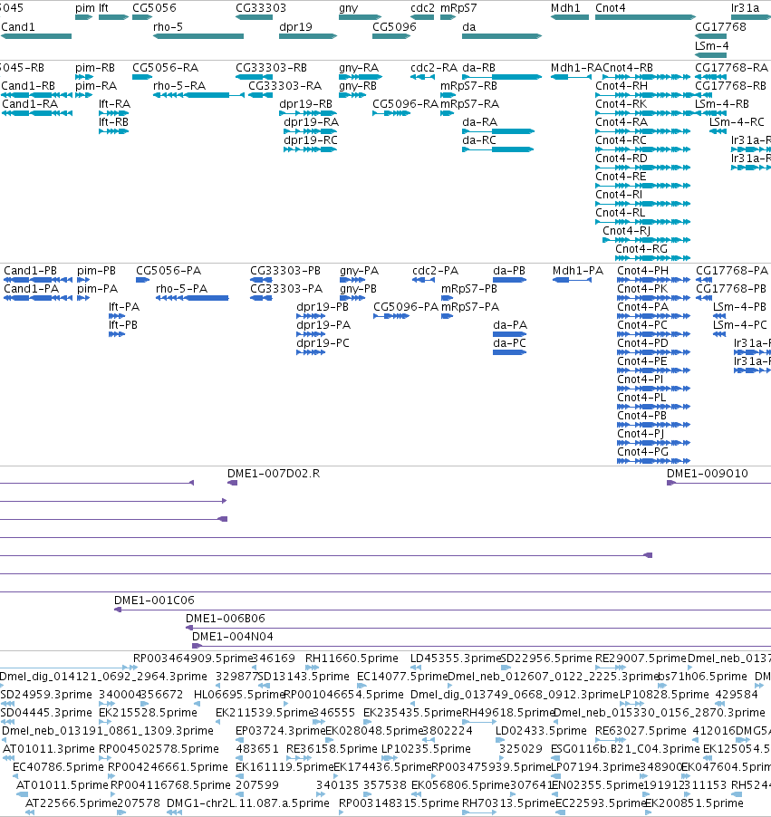
Task: Select the CG17768-PA protein
Action: coord(704,280)
